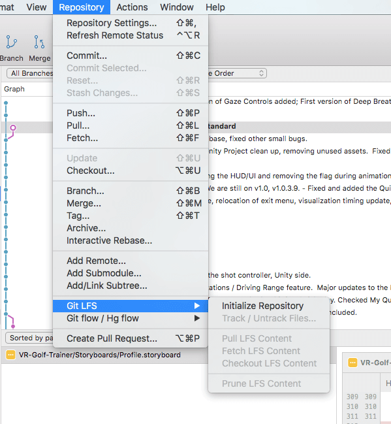Click the yellow Profile.storyboard file status icon
391x424 pixels.
[x=10, y=355]
